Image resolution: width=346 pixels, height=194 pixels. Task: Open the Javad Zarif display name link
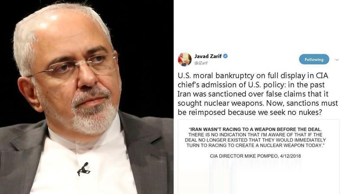pyautogui.click(x=208, y=56)
